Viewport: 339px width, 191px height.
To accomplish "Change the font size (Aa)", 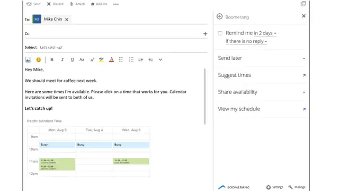I will click(82, 59).
